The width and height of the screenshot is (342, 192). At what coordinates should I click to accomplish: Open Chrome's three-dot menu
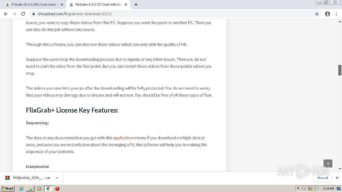click(336, 14)
